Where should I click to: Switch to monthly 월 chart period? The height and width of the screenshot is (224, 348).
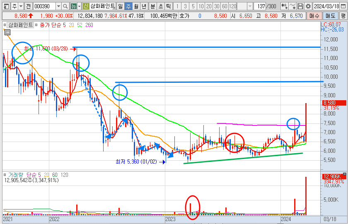coord(136,6)
